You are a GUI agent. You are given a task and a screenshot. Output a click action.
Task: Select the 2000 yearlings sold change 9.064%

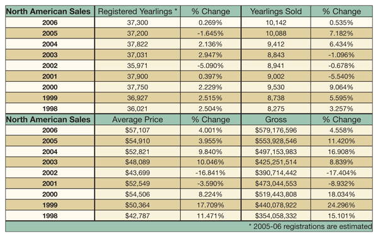point(341,87)
